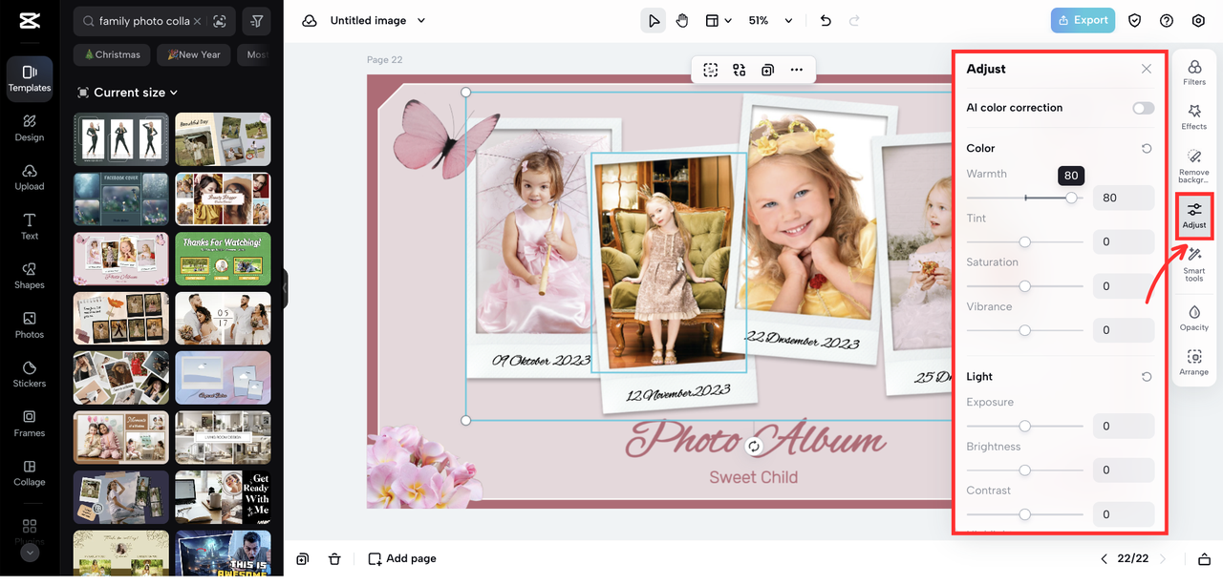Open the Effects tool
The height and width of the screenshot is (585, 1223).
point(1194,117)
